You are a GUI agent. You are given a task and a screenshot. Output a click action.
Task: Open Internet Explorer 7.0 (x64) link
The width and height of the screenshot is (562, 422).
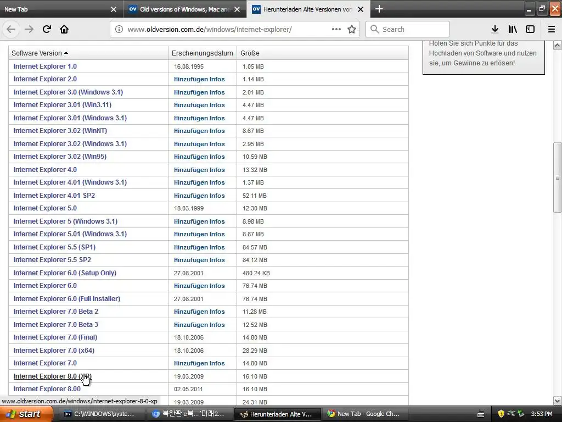54,351
